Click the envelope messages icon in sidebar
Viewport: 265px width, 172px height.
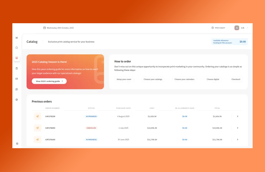click(16, 79)
